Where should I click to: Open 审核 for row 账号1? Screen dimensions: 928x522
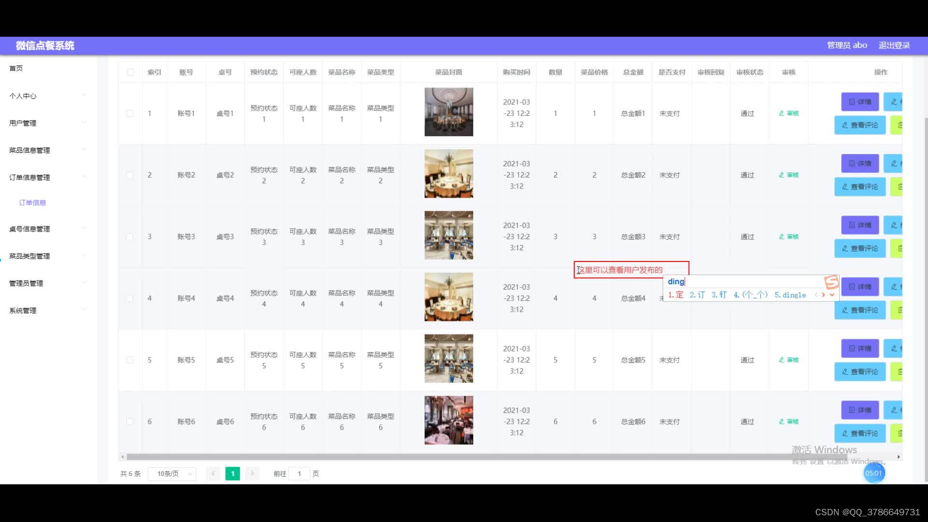pos(789,114)
